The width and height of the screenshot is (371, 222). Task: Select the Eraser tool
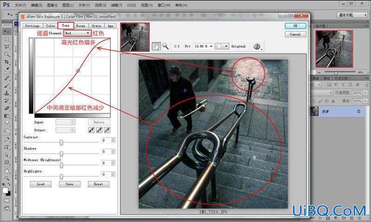click(x=6, y=108)
